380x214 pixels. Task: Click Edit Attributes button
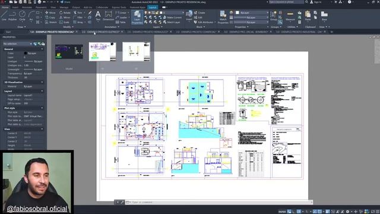pyautogui.click(x=204, y=22)
